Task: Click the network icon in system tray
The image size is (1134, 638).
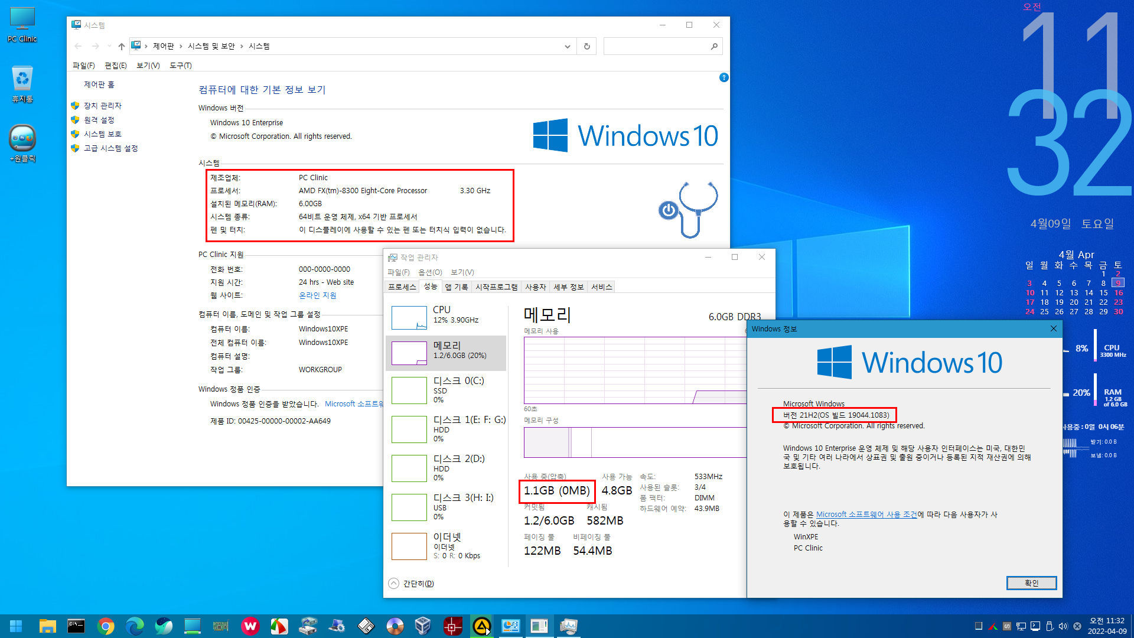Action: (1021, 626)
